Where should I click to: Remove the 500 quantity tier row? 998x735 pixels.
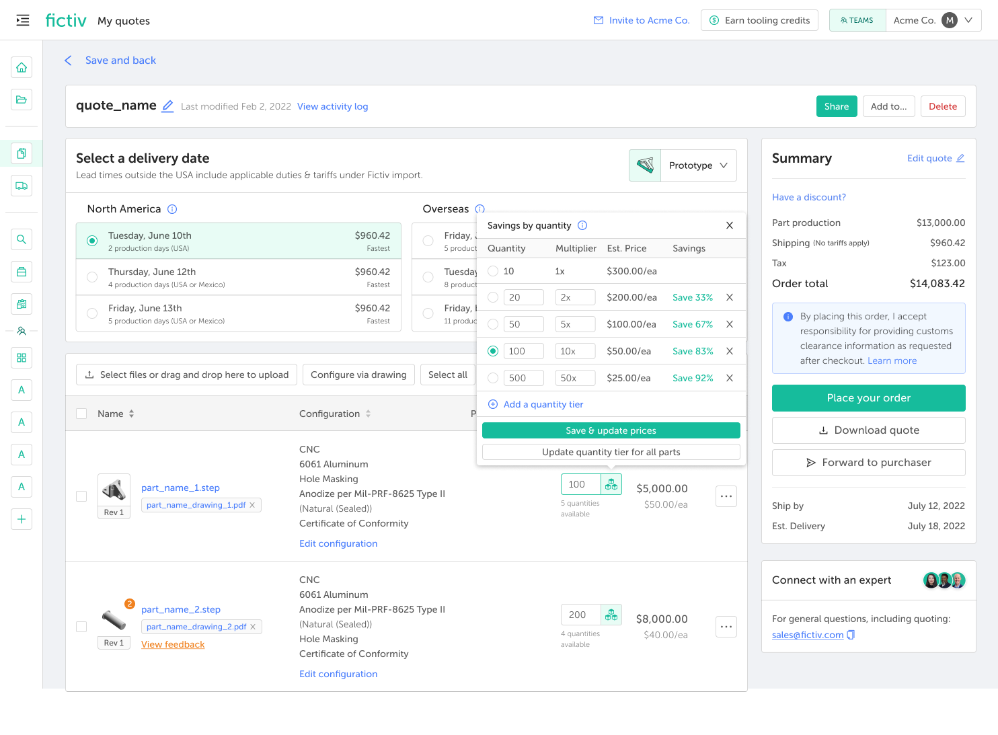click(x=730, y=378)
